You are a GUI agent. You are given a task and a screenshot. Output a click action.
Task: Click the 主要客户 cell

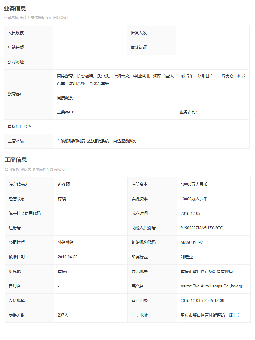coord(115,112)
